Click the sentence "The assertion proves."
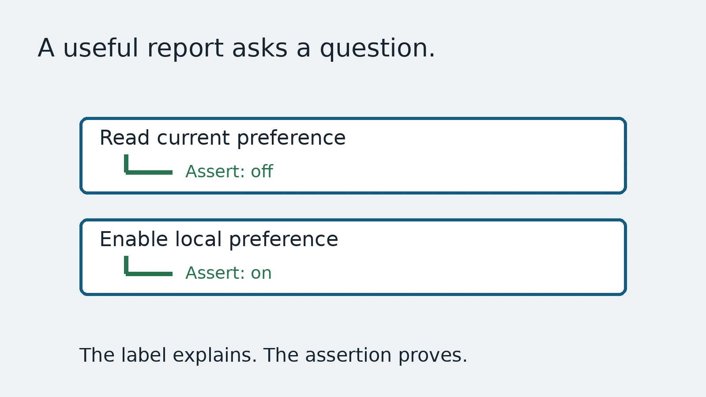The height and width of the screenshot is (397, 706). 365,356
